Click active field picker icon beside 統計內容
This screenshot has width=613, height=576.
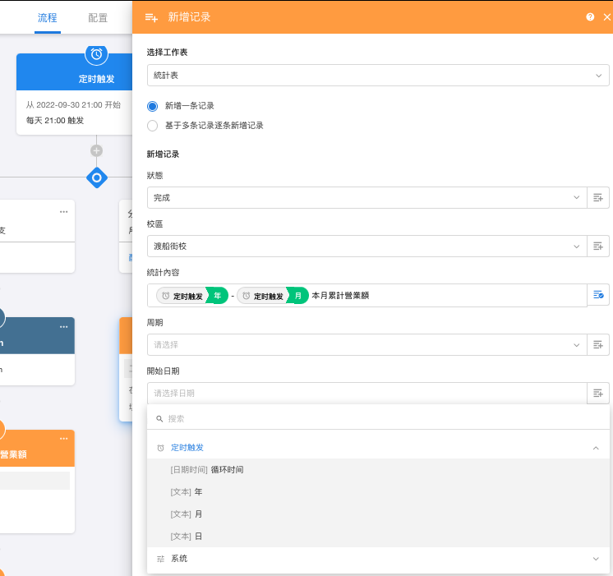pyautogui.click(x=598, y=295)
